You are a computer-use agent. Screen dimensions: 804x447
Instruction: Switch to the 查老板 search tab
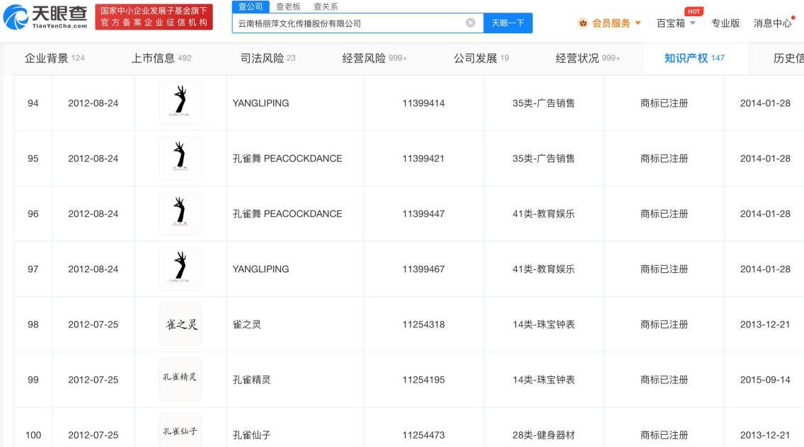click(288, 6)
